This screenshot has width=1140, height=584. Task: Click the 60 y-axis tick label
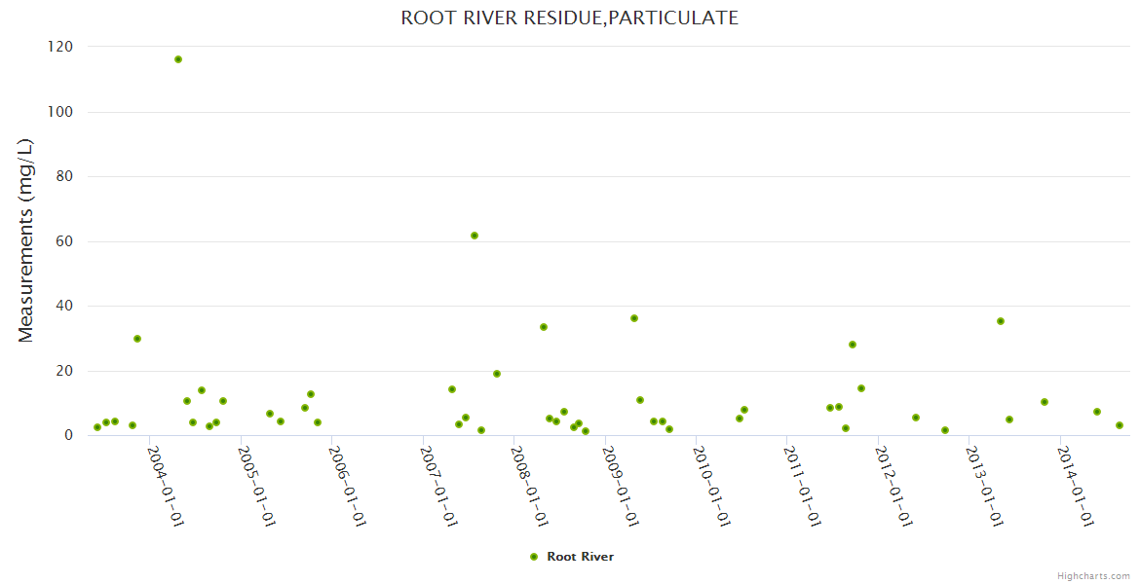point(64,241)
